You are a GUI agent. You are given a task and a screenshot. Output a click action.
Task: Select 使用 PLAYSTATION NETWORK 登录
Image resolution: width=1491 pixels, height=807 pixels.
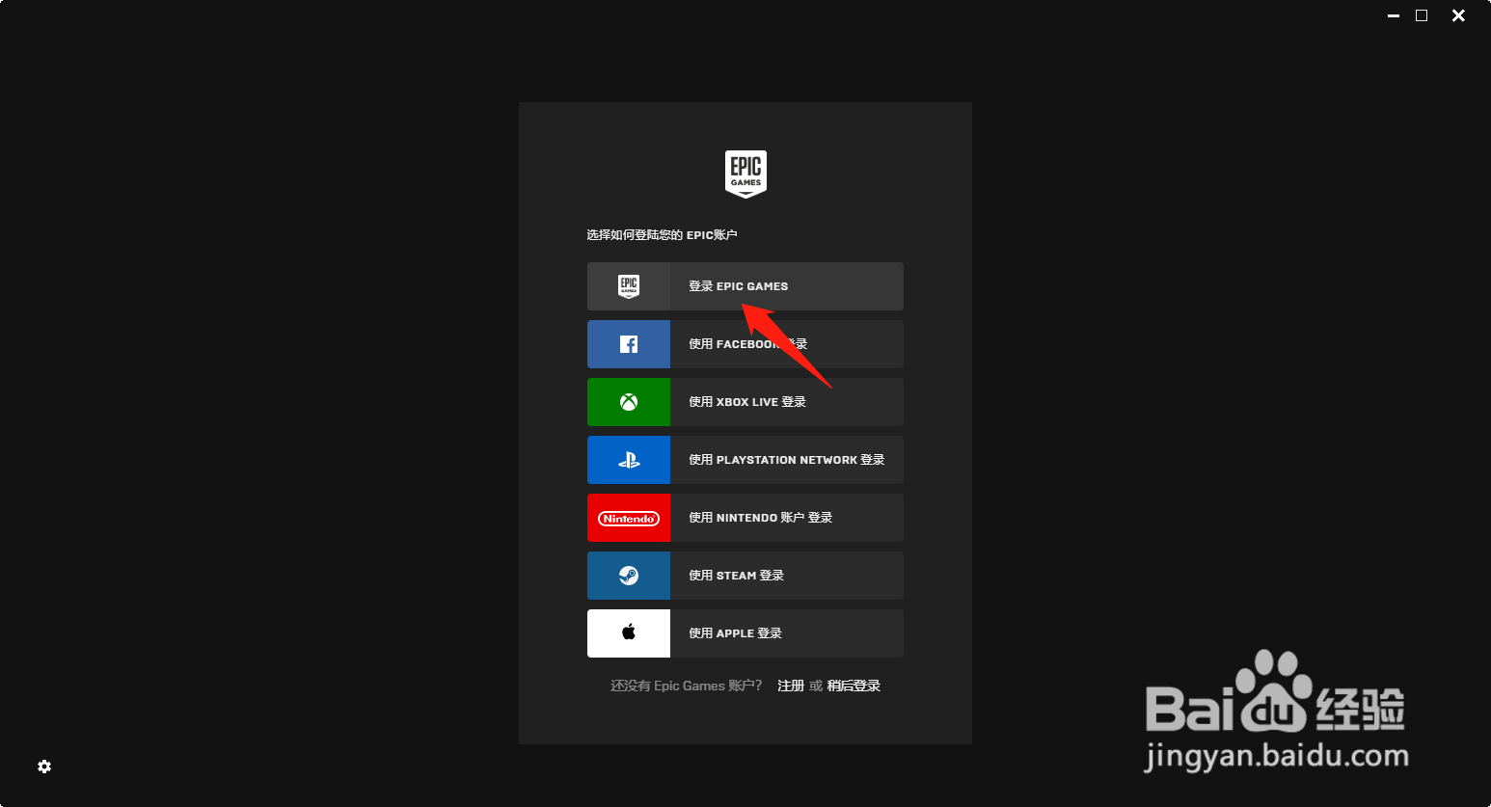(745, 460)
